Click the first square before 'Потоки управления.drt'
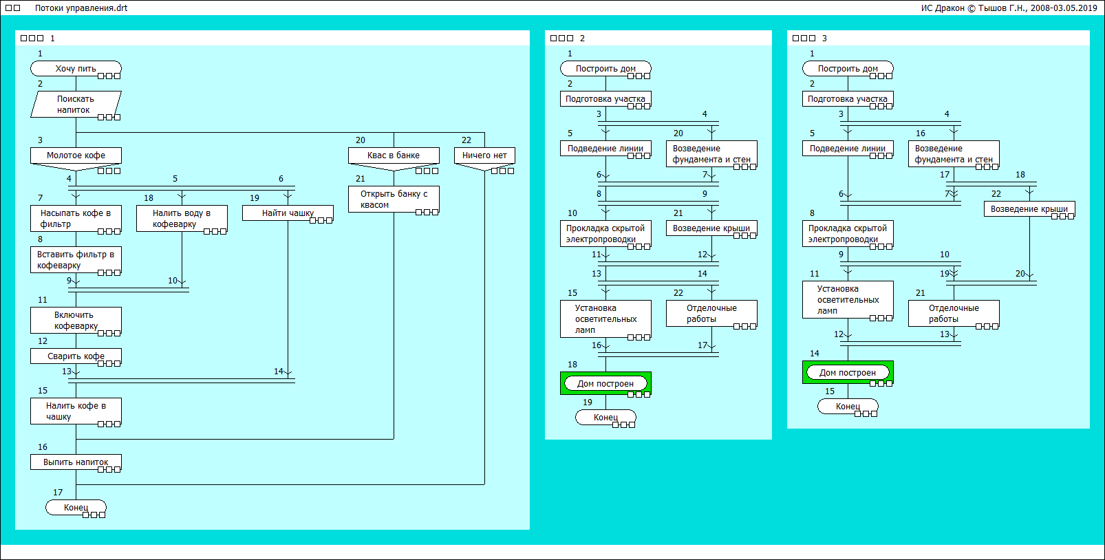The width and height of the screenshot is (1105, 560). 8,8
